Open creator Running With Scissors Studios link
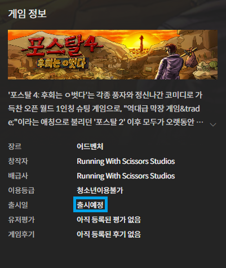 [126, 161]
